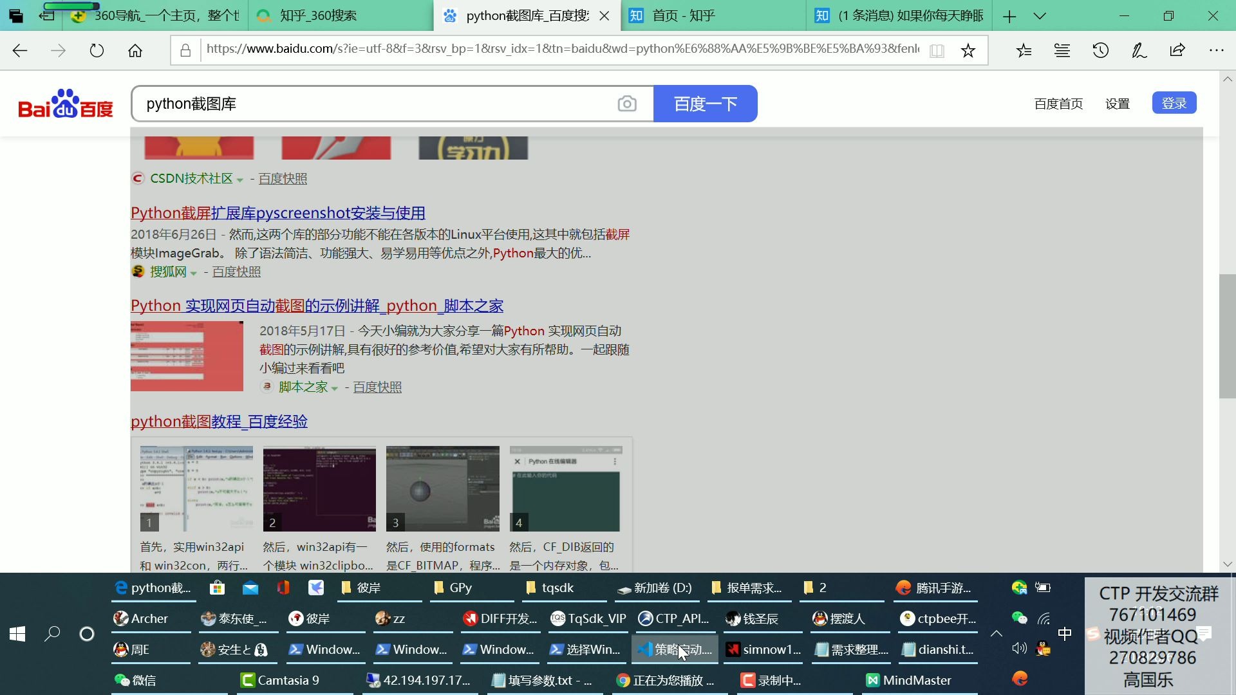Open step 3 formats tutorial thumbnail
The image size is (1236, 695).
[442, 488]
